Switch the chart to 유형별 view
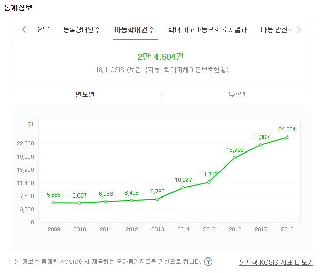 (x=237, y=95)
